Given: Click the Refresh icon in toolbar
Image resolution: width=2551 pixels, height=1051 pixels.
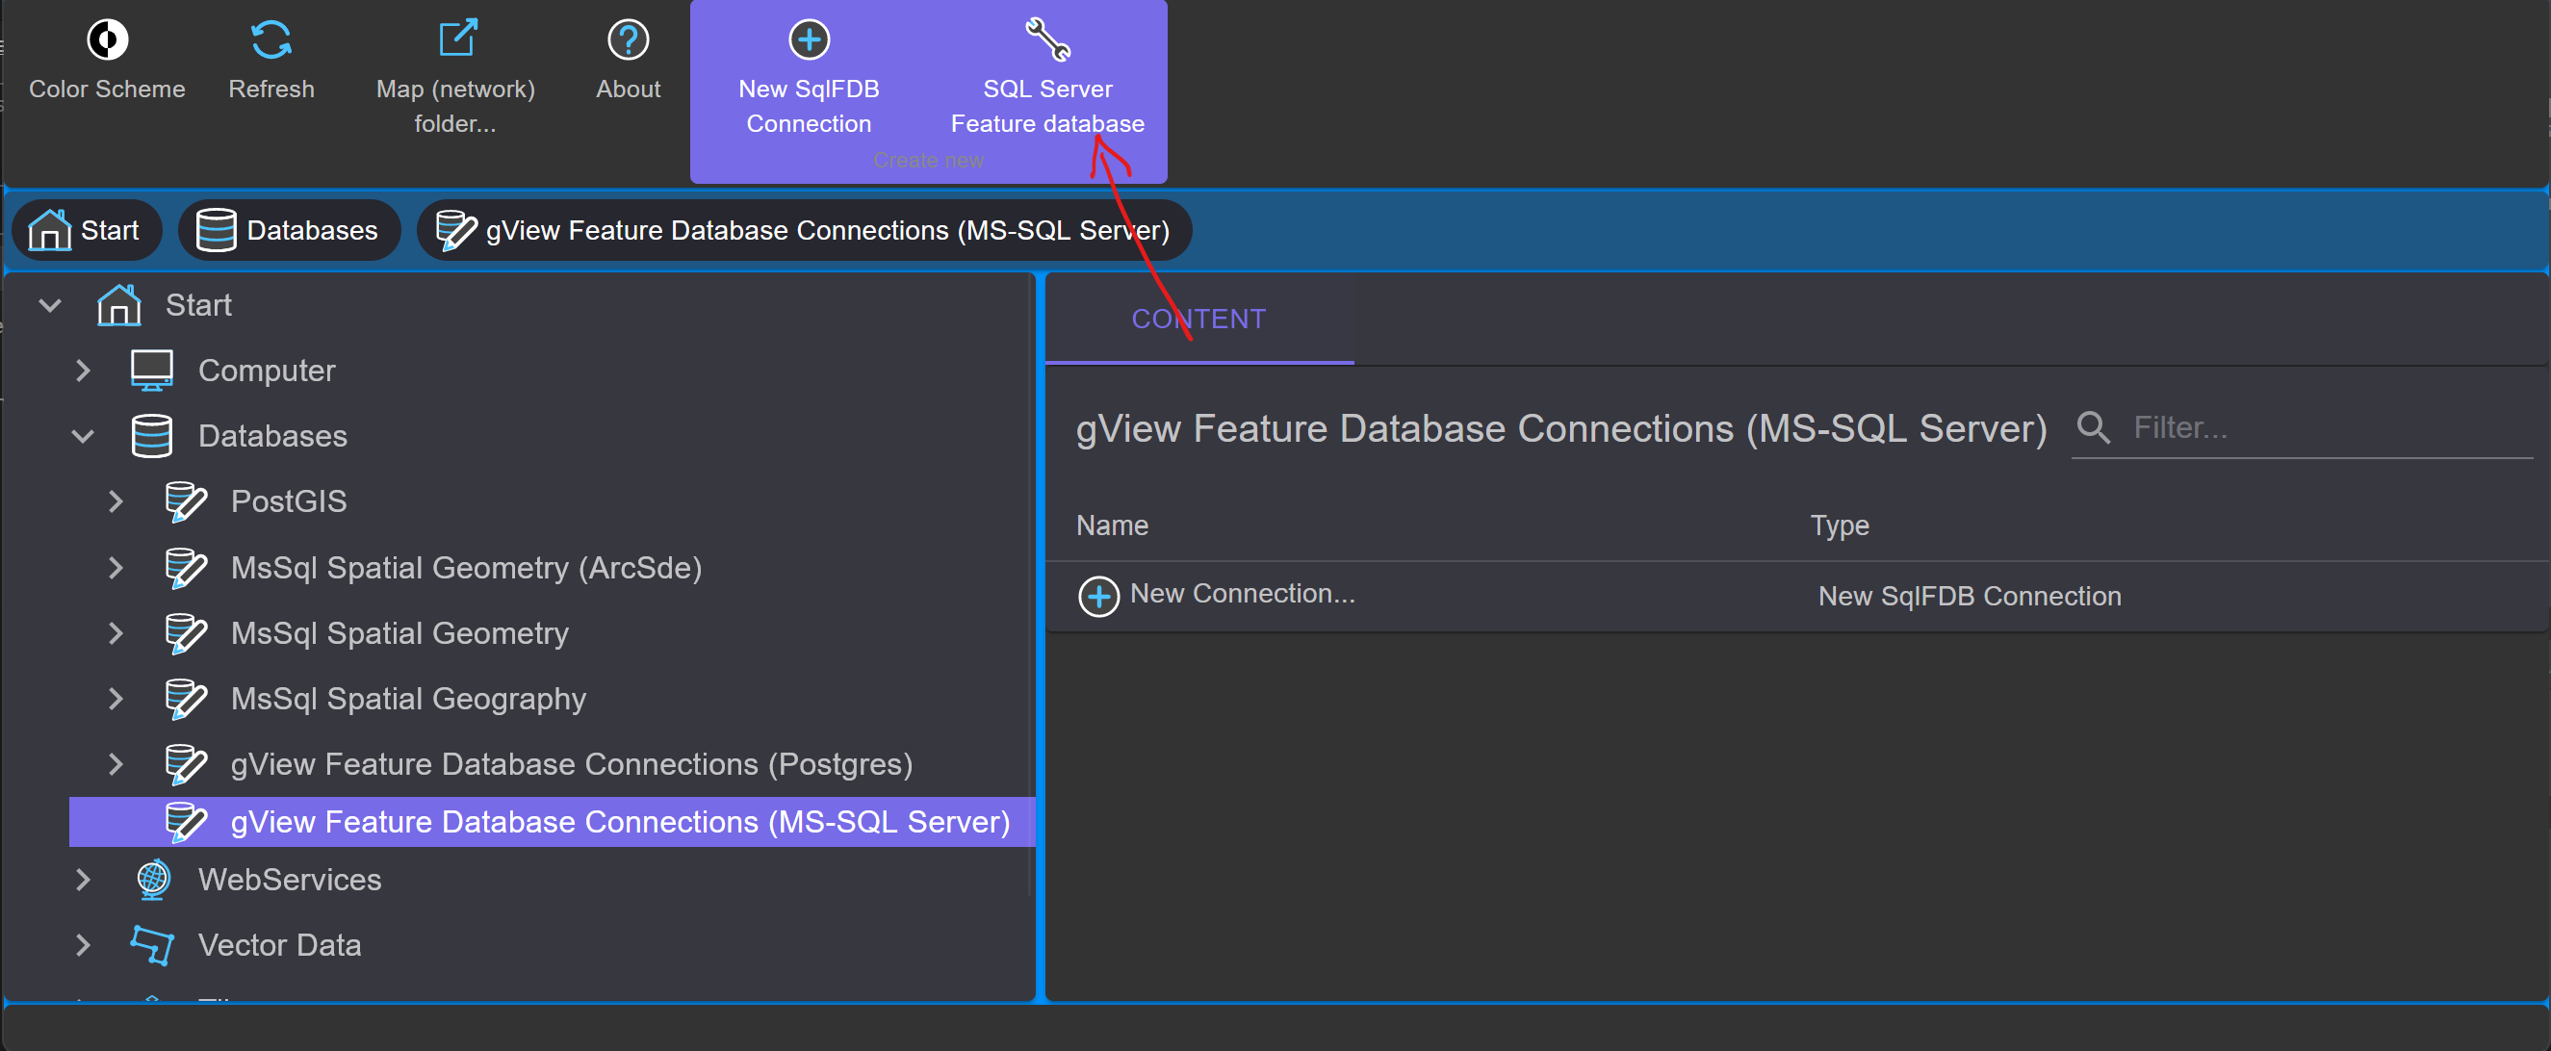Looking at the screenshot, I should coord(271,39).
